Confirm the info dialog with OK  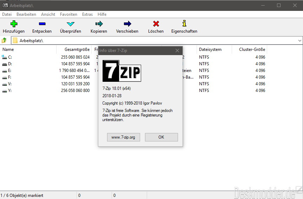pos(162,137)
